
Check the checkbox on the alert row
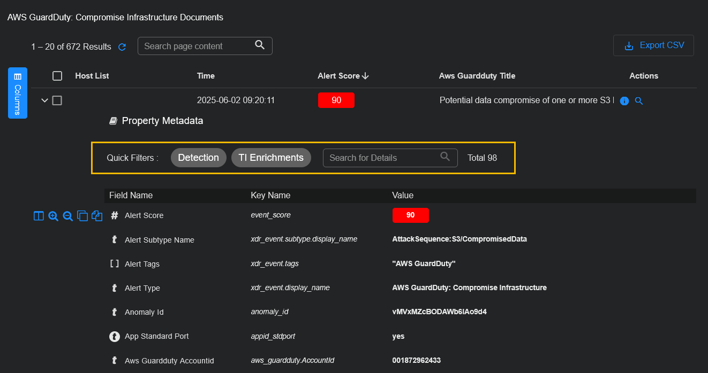pyautogui.click(x=57, y=100)
